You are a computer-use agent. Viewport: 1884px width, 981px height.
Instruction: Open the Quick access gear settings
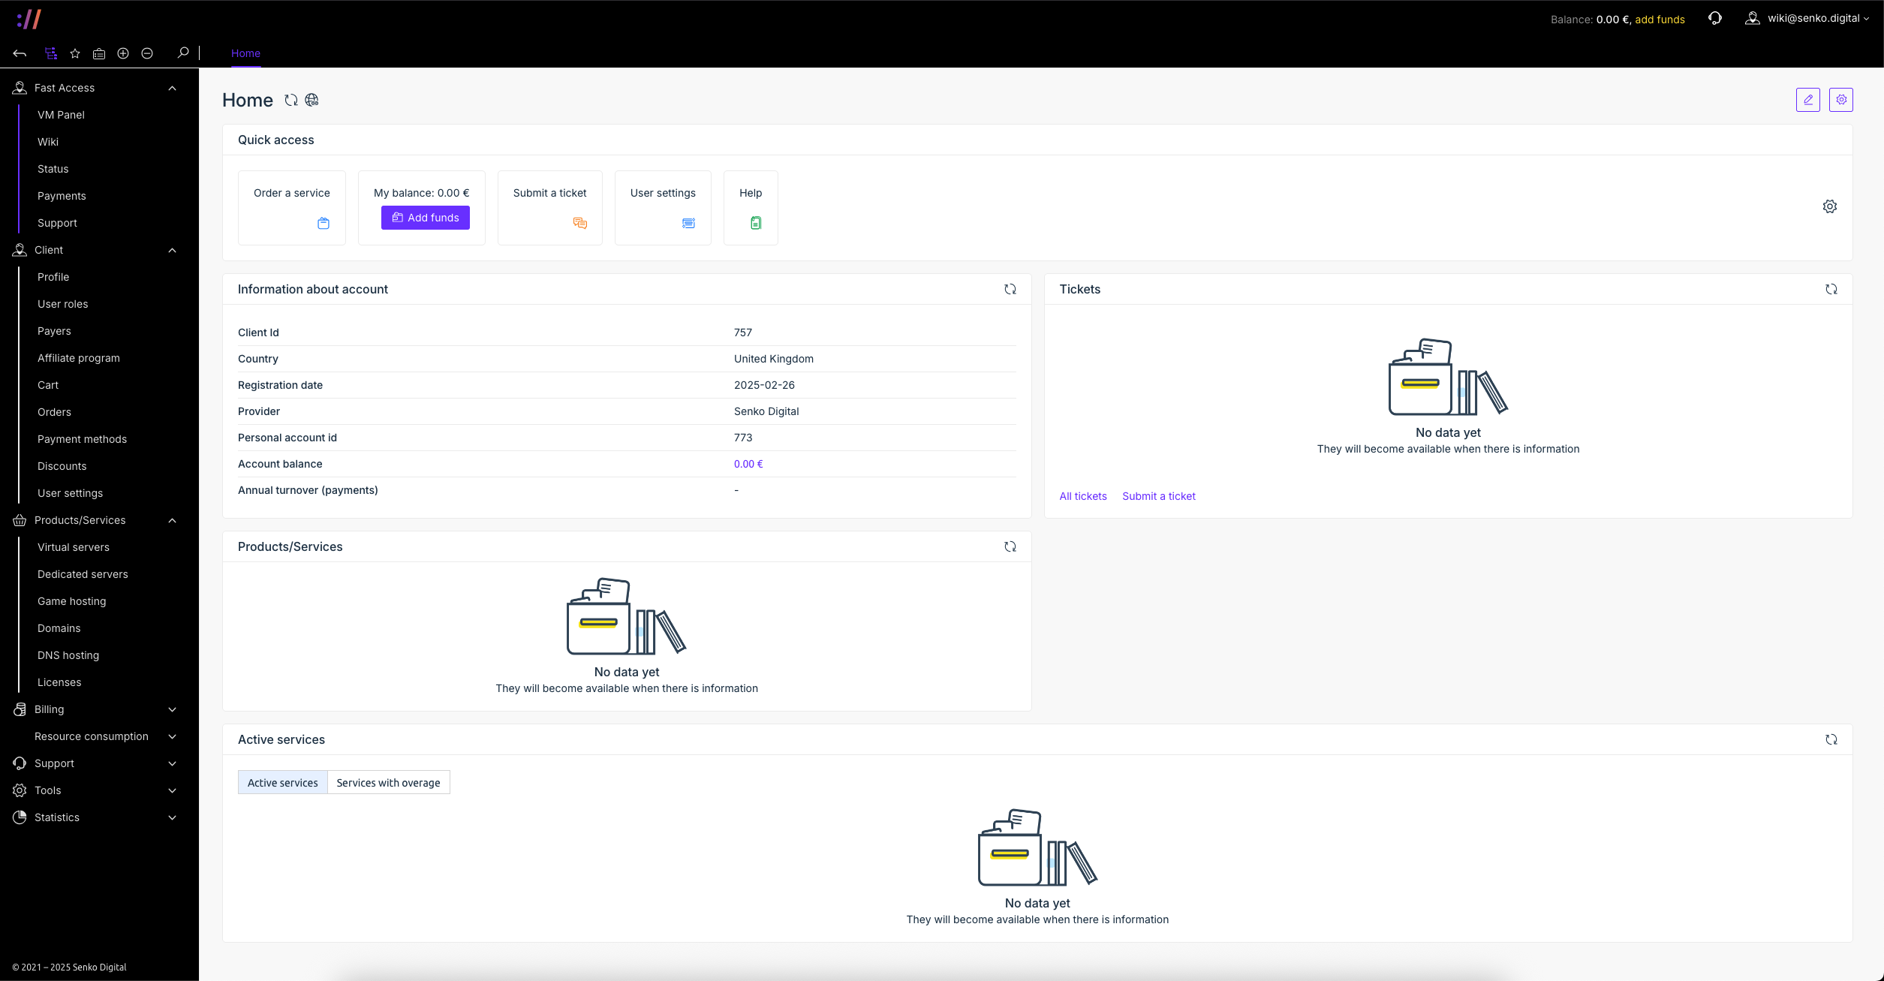point(1829,206)
